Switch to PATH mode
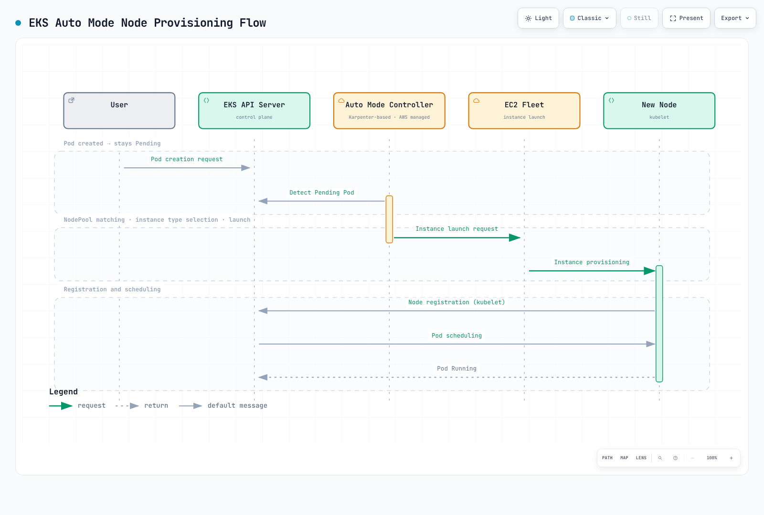The width and height of the screenshot is (764, 515). 607,458
